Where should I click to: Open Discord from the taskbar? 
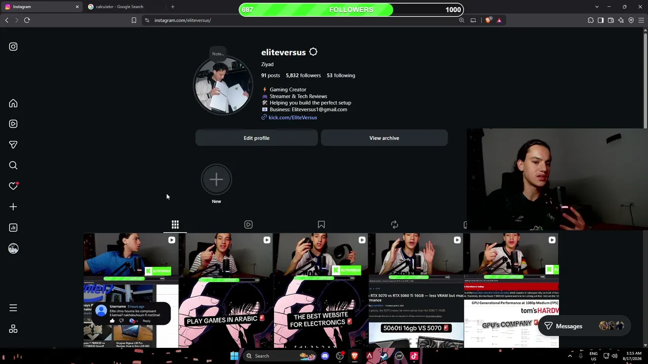click(325, 356)
